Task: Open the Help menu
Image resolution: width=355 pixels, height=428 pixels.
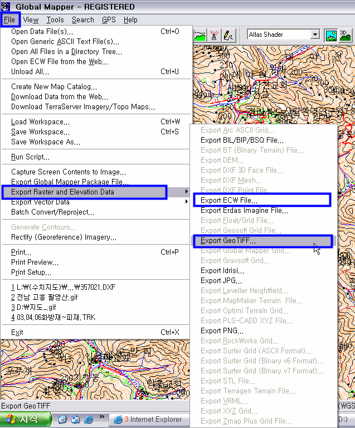Action: pyautogui.click(x=130, y=20)
